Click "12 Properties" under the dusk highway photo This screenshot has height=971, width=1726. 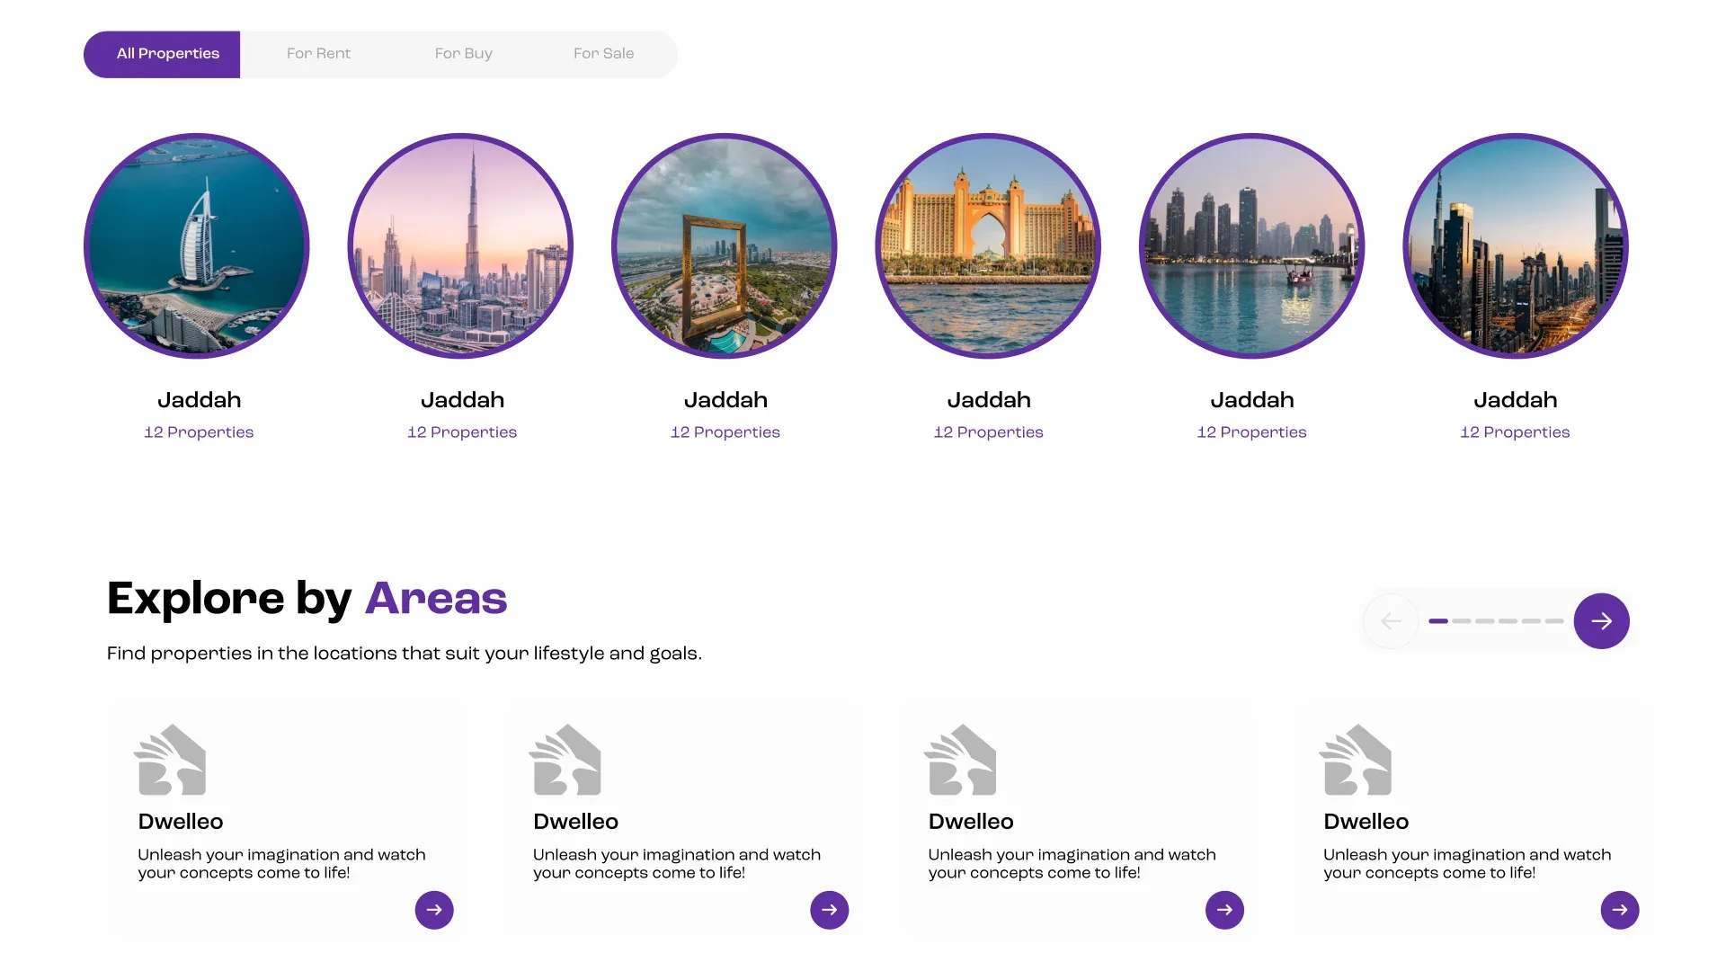coord(1515,432)
